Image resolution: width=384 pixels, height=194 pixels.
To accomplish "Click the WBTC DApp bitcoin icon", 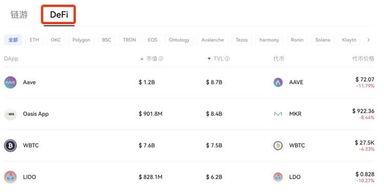I will pos(10,145).
